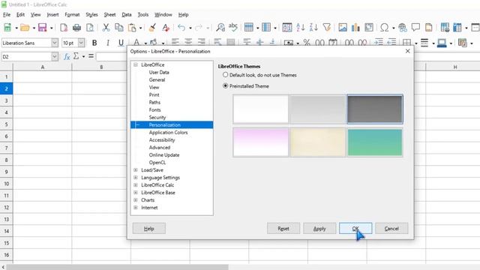Apply Underline formatting
Viewport: 480px width, 270px height.
click(x=121, y=43)
